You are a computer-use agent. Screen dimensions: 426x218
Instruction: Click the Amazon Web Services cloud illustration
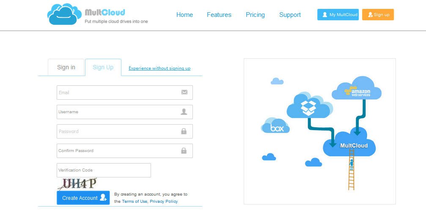[357, 88]
